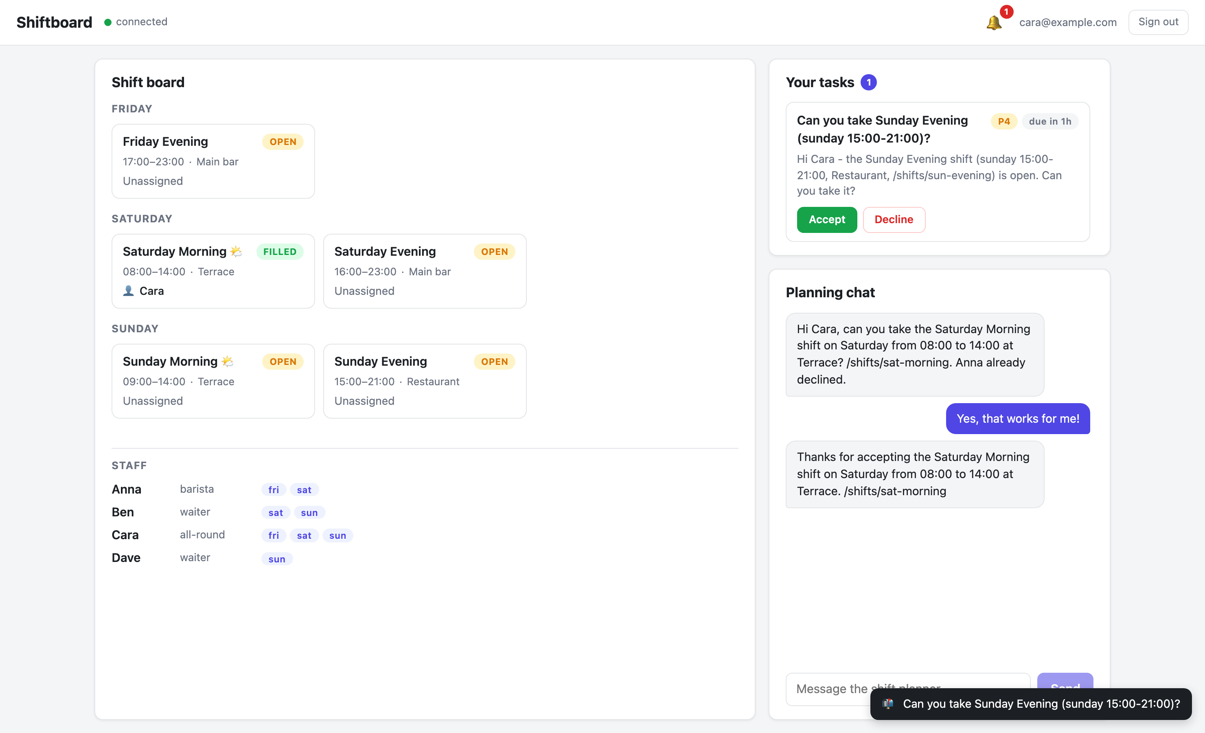Click the task title 'Can you take Sunday Evening'
Image resolution: width=1205 pixels, height=733 pixels.
click(882, 129)
